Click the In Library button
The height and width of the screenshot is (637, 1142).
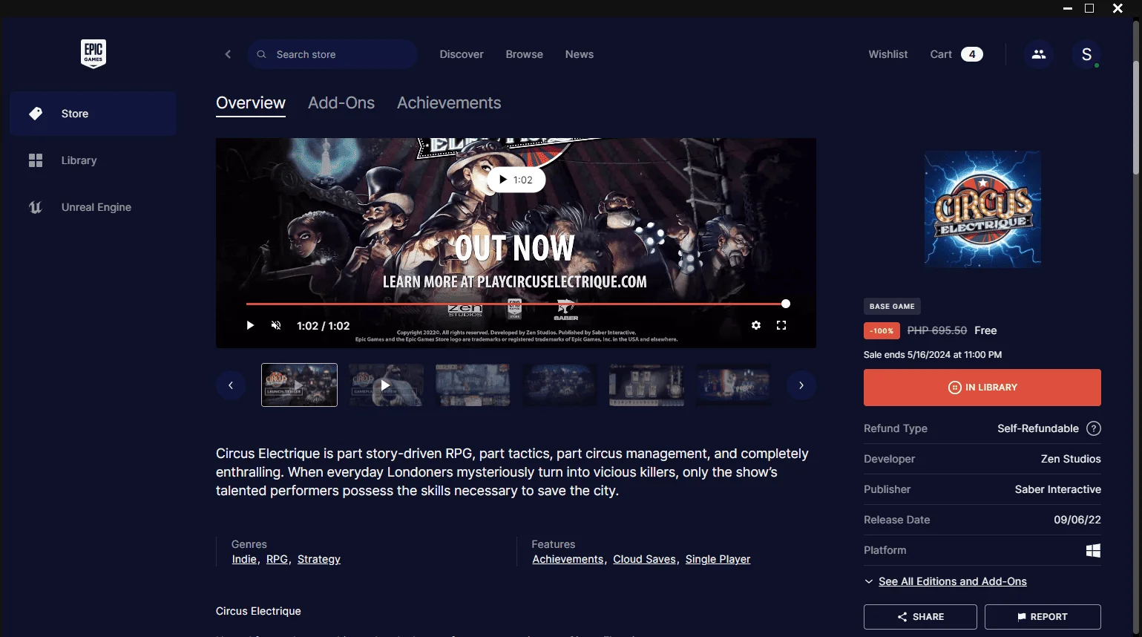[982, 388]
